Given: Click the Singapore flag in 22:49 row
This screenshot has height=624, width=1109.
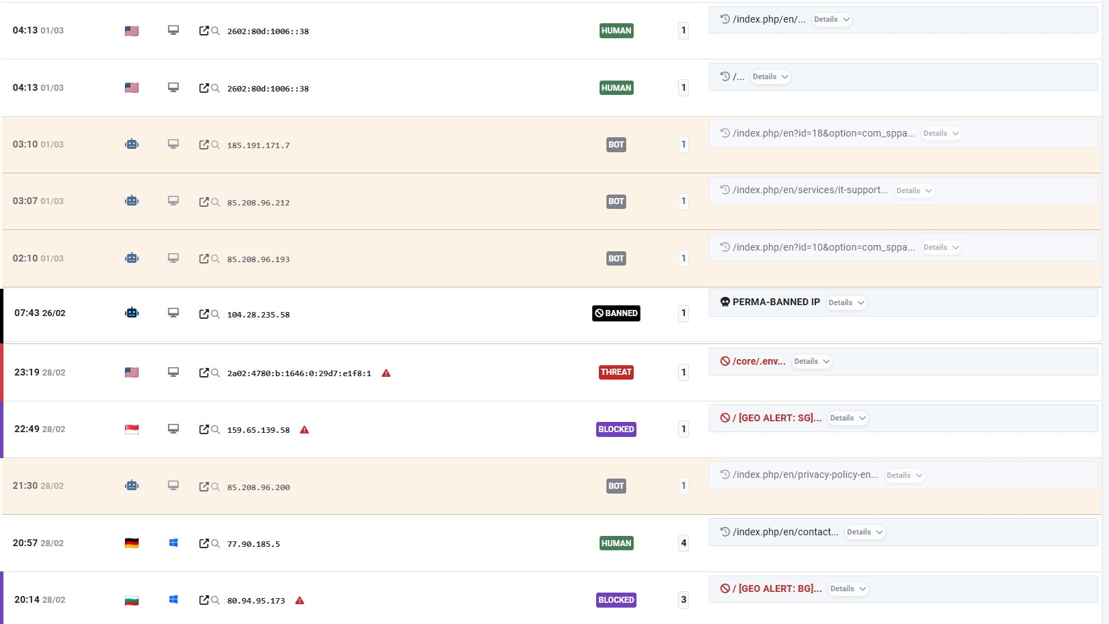Looking at the screenshot, I should point(132,429).
